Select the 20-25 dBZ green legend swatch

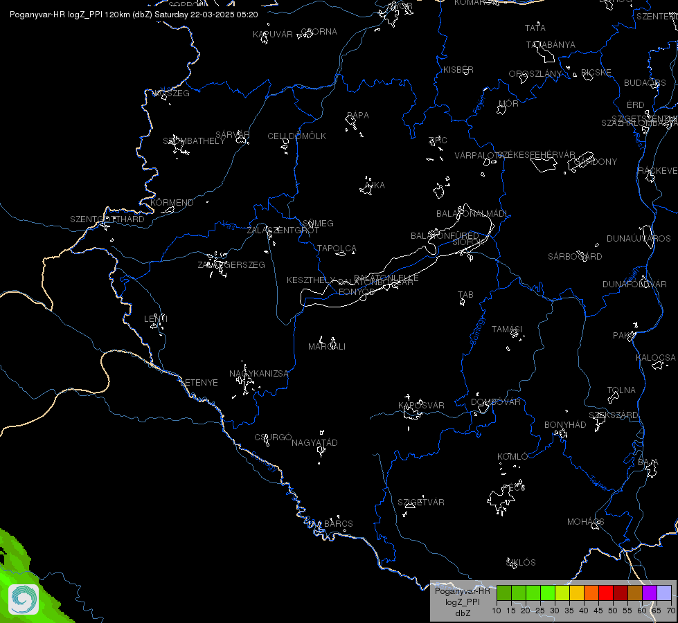coord(533,593)
